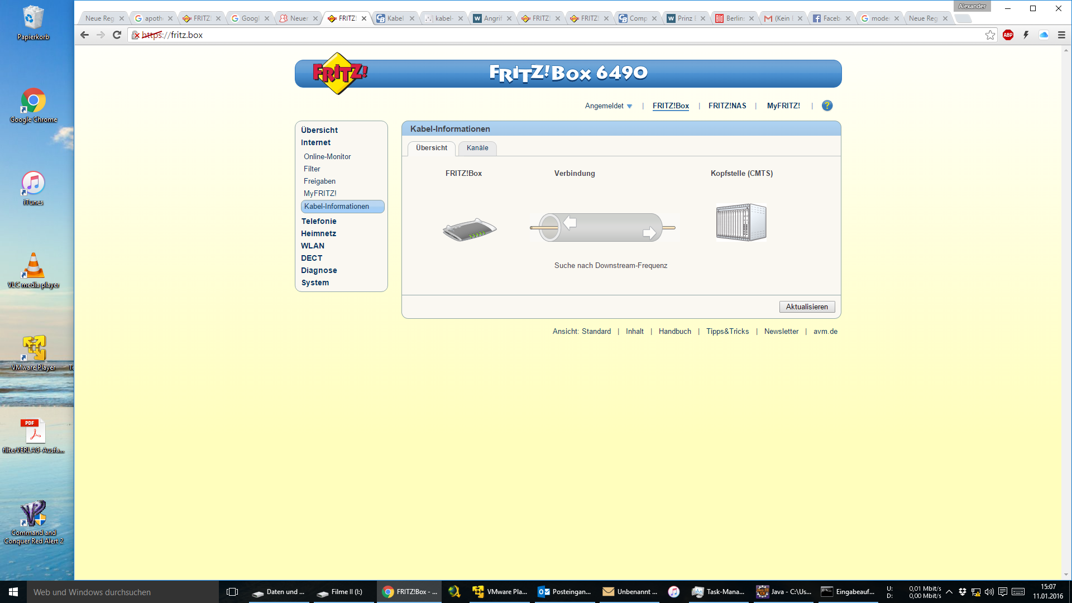The height and width of the screenshot is (603, 1072).
Task: Click the FRITZ! logo
Action: [339, 73]
